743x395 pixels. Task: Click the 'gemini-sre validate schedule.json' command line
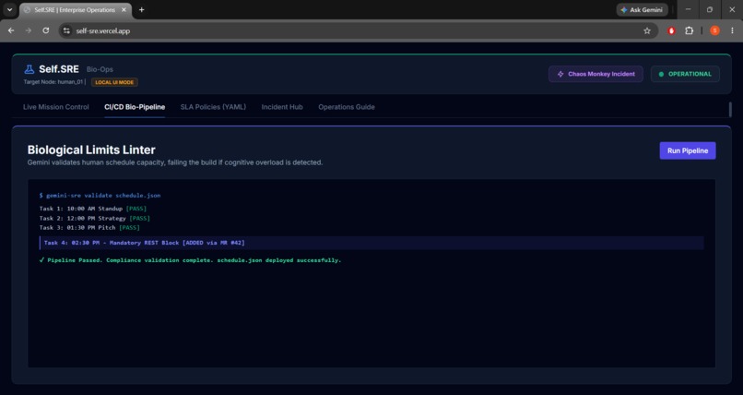[100, 196]
